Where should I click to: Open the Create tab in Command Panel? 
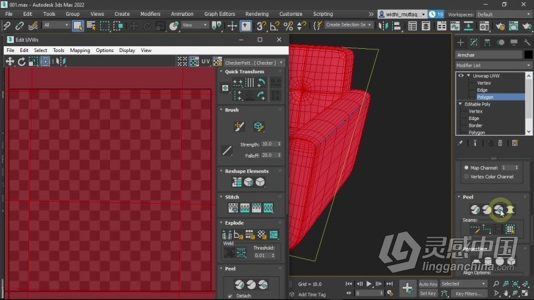click(x=460, y=43)
